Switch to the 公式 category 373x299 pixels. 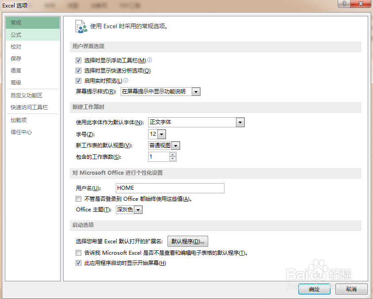[33, 35]
